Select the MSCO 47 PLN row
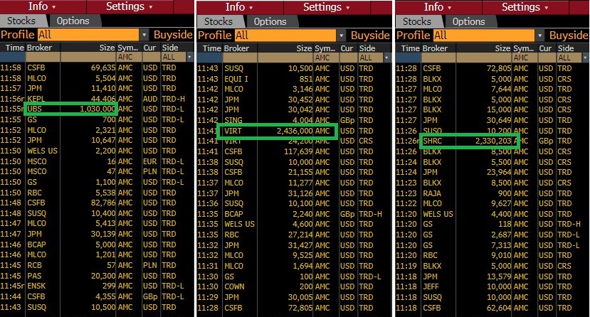The width and height of the screenshot is (590, 317). pos(97,171)
